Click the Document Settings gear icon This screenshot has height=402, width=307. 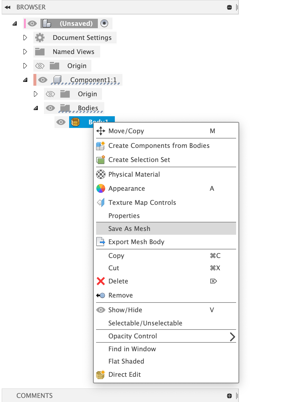tap(40, 38)
